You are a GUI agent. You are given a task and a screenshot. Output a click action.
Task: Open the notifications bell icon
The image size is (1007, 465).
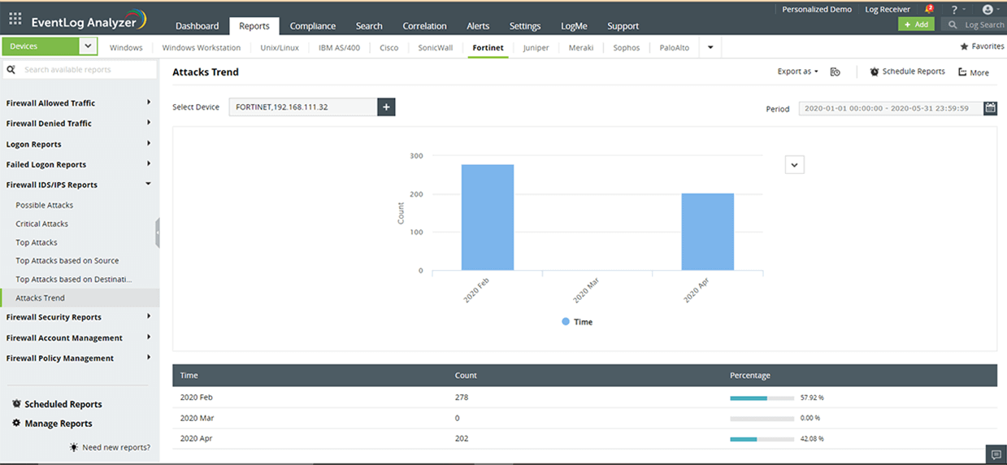pos(929,10)
